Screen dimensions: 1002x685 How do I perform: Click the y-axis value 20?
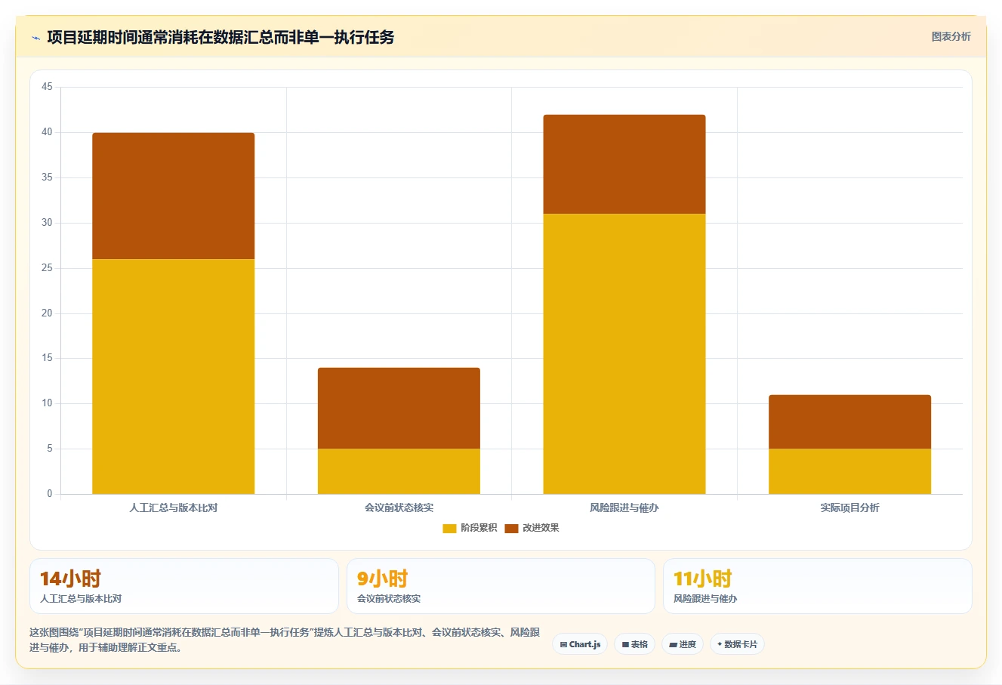(x=47, y=313)
